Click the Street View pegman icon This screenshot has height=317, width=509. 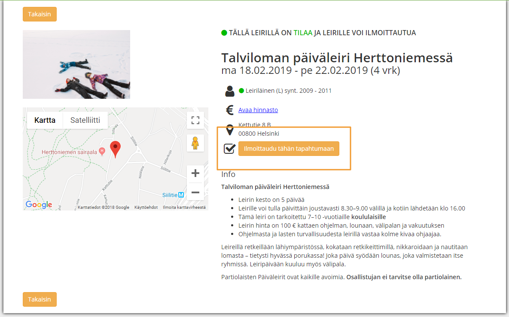coord(195,143)
